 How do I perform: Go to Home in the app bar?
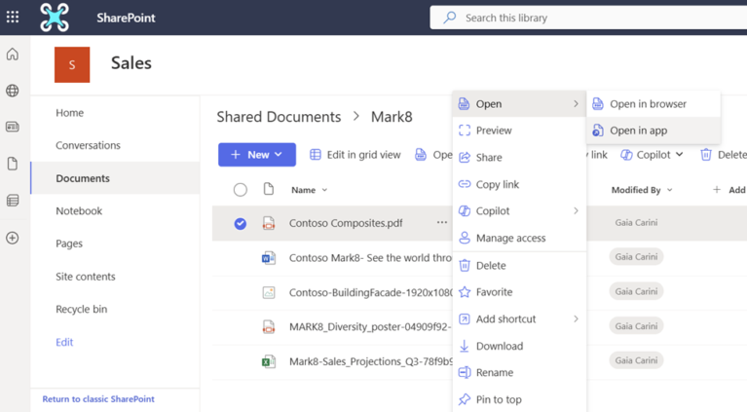click(13, 55)
